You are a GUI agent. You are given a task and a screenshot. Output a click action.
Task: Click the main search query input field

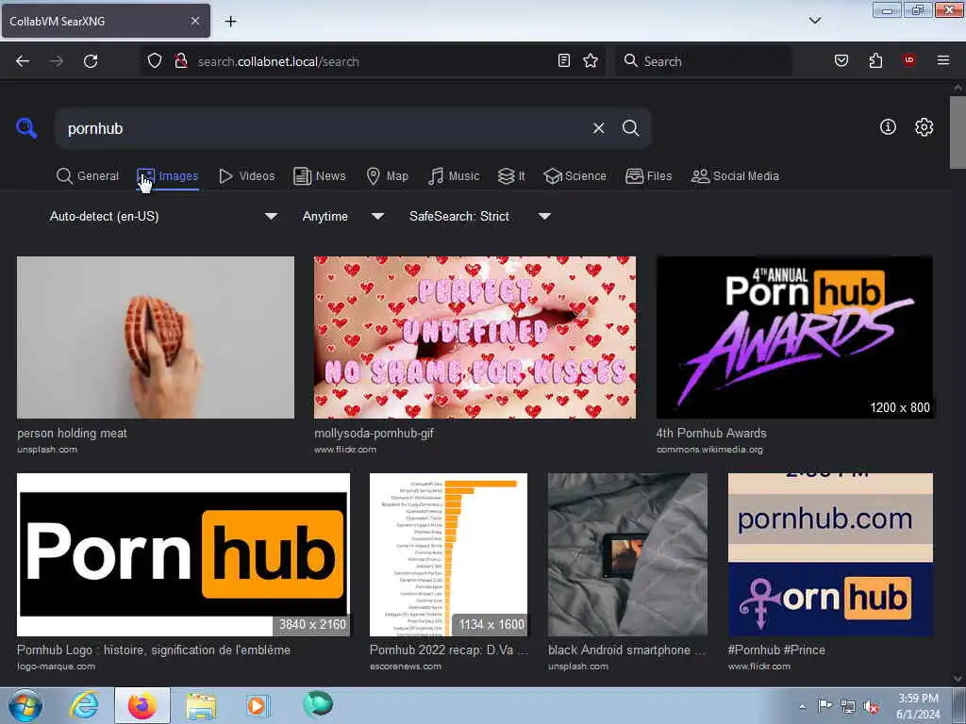click(324, 128)
